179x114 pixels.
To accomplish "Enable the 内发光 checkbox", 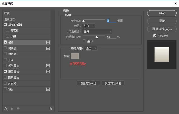I will (x=5, y=54).
